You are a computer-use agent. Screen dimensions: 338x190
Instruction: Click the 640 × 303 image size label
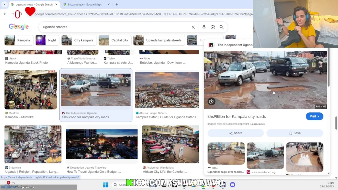[321, 107]
